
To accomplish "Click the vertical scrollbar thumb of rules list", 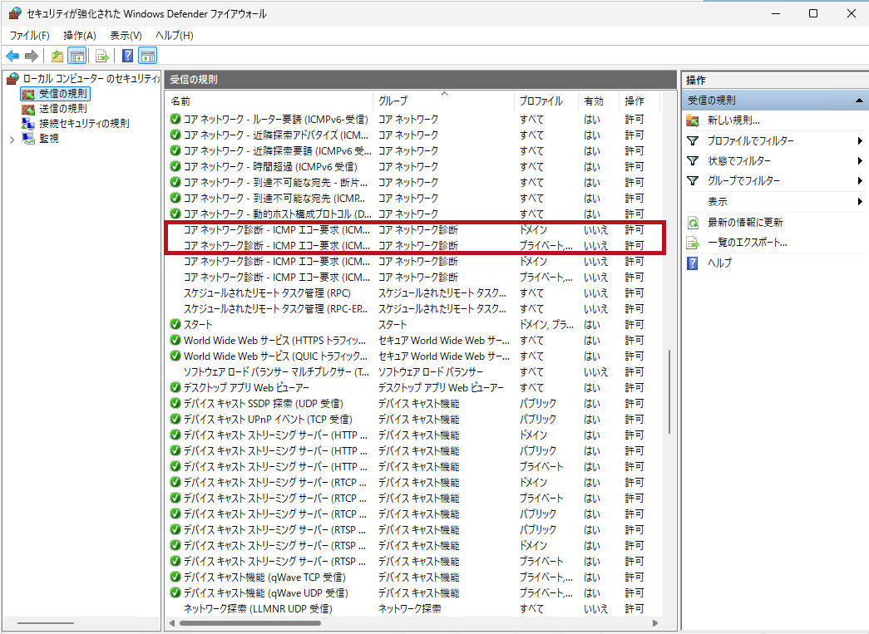I will pos(669,391).
